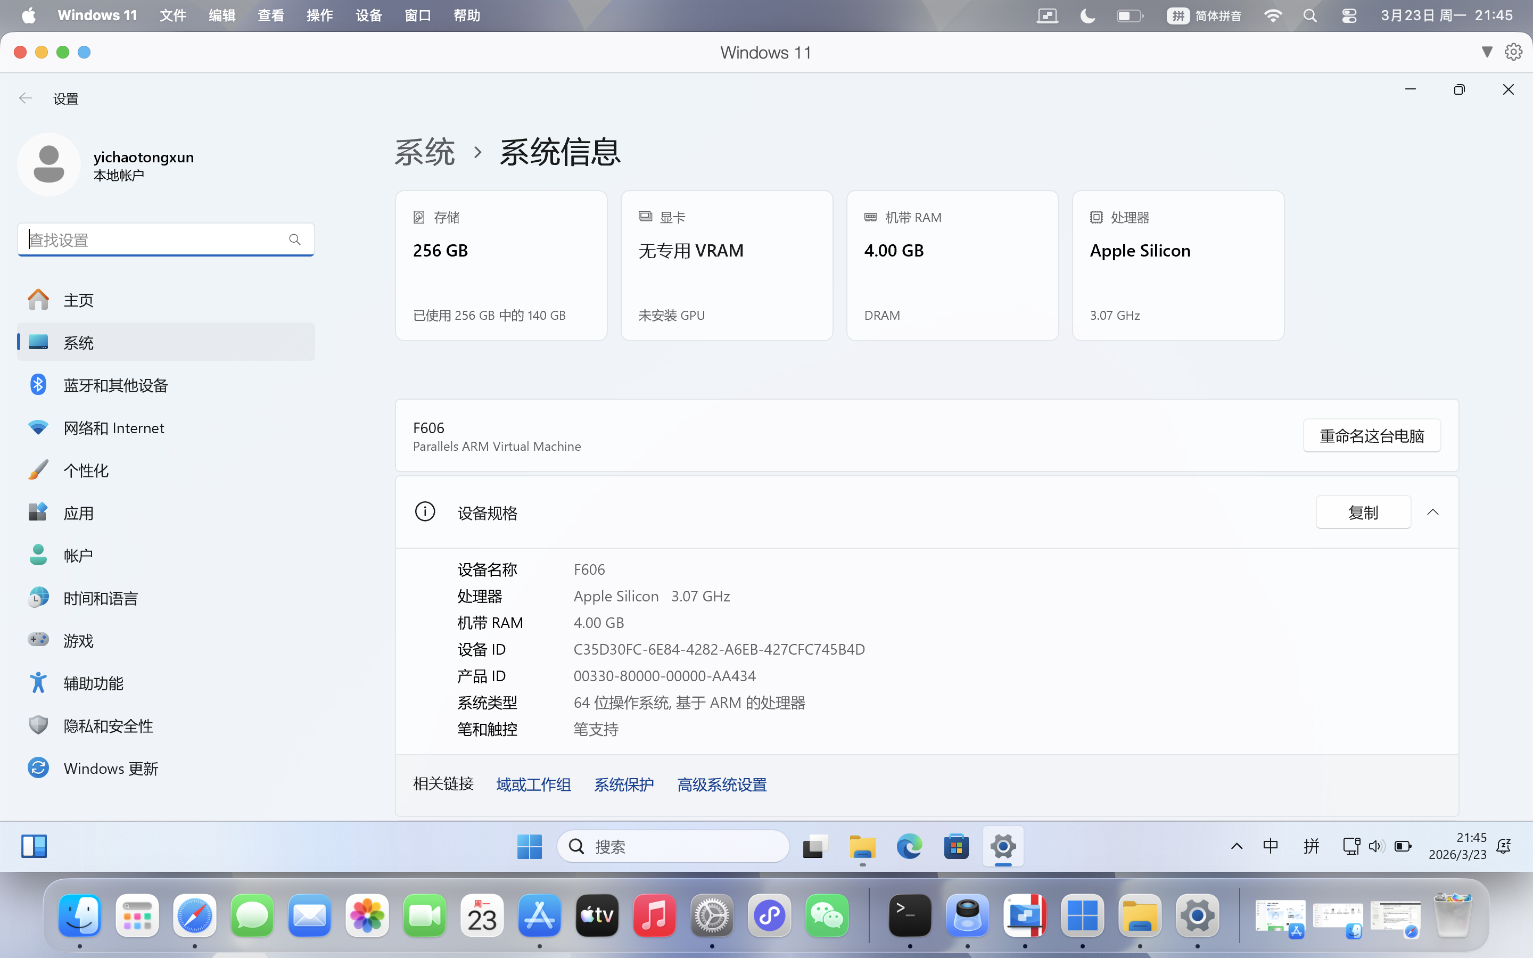Viewport: 1533px width, 958px height.
Task: Open 时间和语言 settings
Action: pos(100,598)
